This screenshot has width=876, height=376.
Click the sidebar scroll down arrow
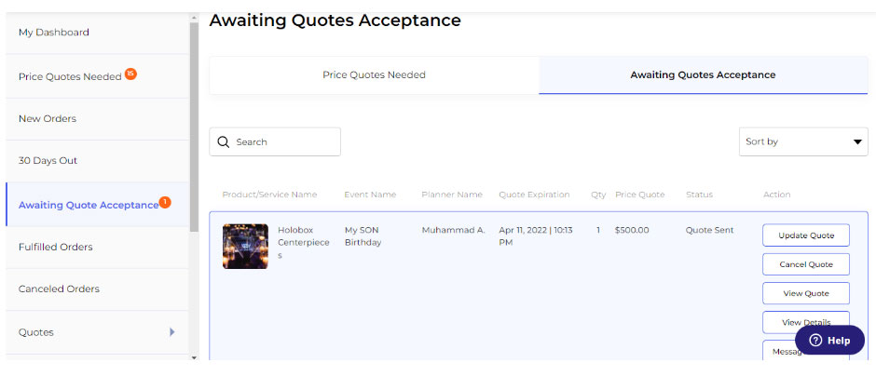coord(194,357)
